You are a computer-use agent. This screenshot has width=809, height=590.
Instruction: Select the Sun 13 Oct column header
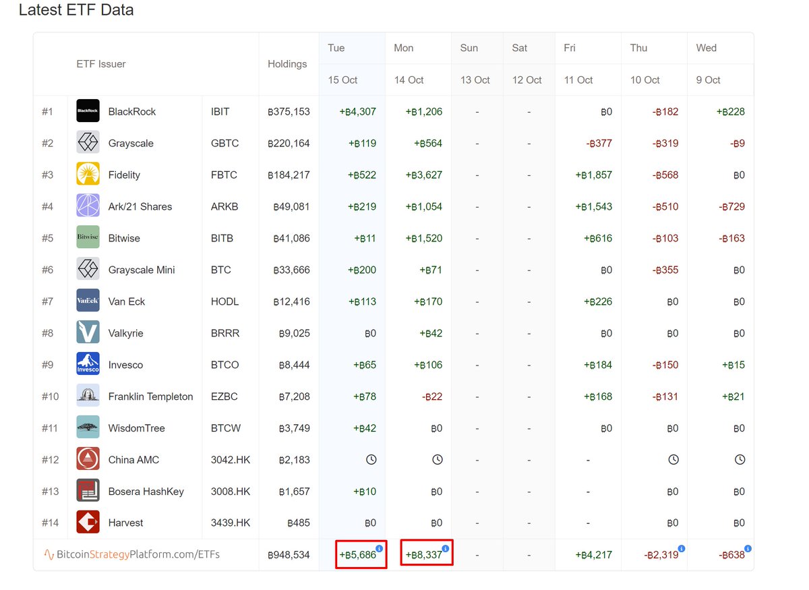[477, 64]
